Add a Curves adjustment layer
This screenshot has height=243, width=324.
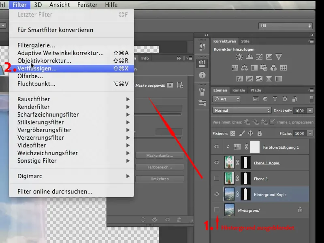[259, 57]
